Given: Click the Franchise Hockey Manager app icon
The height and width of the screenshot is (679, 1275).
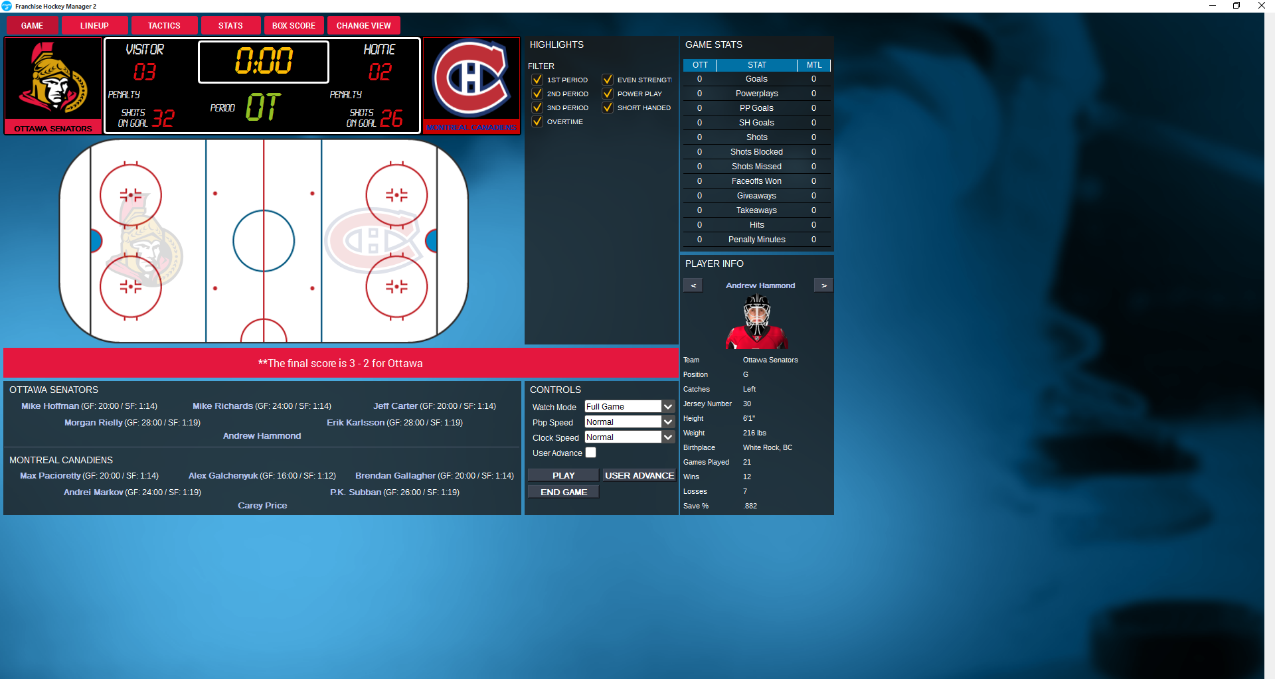Looking at the screenshot, I should (x=7, y=6).
